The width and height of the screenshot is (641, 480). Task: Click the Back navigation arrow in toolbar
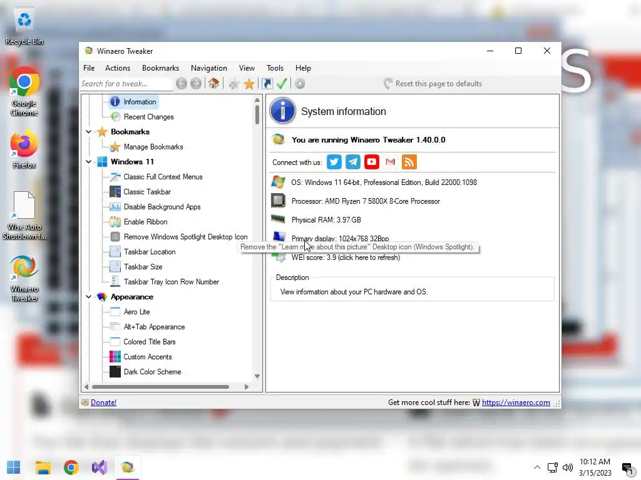click(x=182, y=84)
